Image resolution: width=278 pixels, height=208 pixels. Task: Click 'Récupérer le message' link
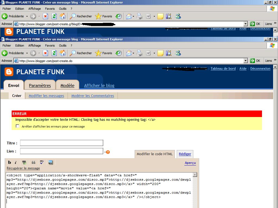pyautogui.click(x=23, y=168)
